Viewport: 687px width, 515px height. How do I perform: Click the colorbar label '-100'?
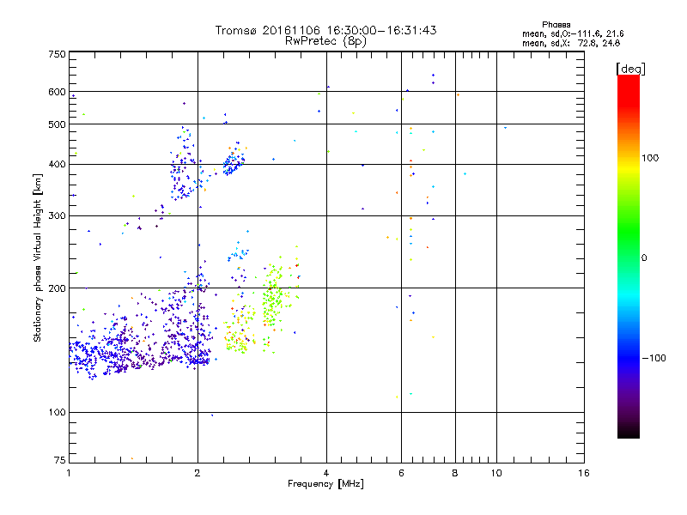pyautogui.click(x=654, y=358)
